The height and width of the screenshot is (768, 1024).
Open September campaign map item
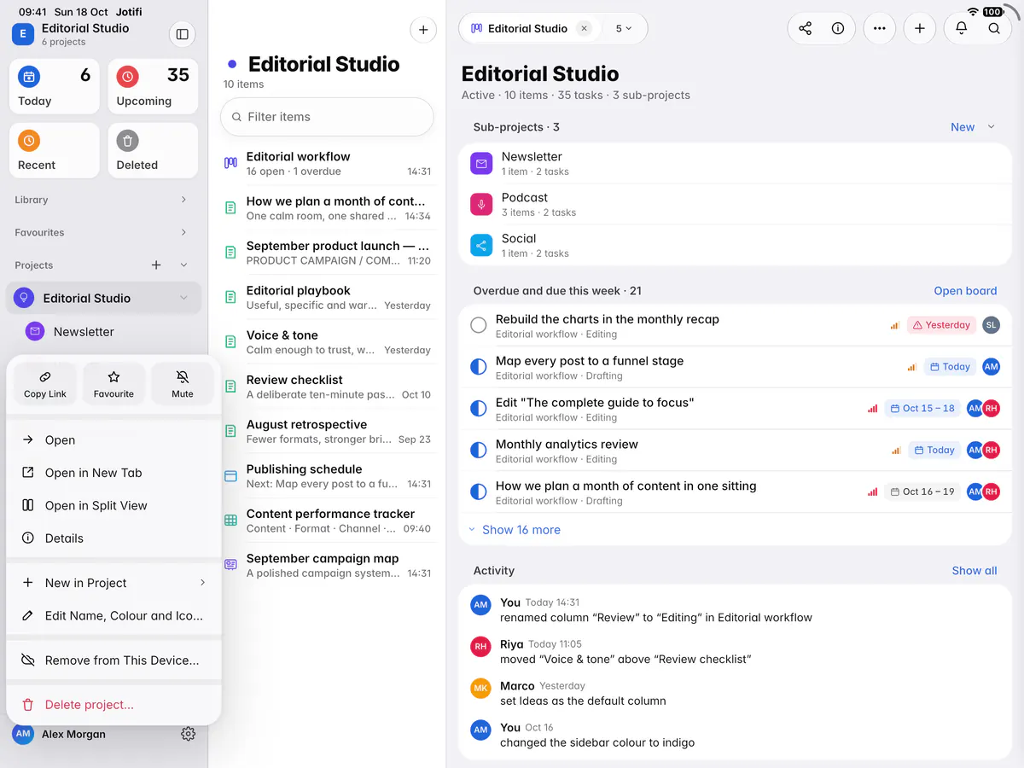tap(328, 565)
